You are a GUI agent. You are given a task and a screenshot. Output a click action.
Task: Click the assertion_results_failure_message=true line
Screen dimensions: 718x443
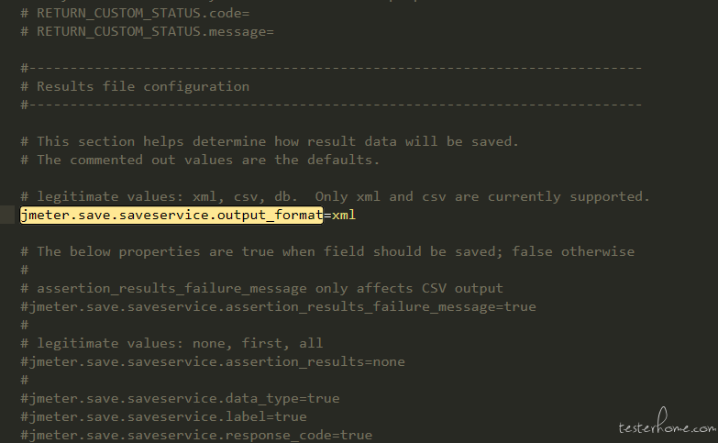[278, 306]
